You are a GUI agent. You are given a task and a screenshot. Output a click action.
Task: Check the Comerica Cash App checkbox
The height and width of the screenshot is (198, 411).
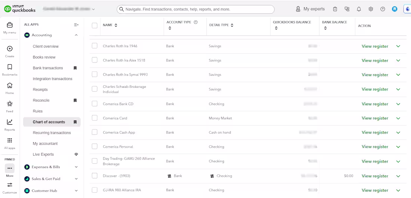[x=95, y=132]
